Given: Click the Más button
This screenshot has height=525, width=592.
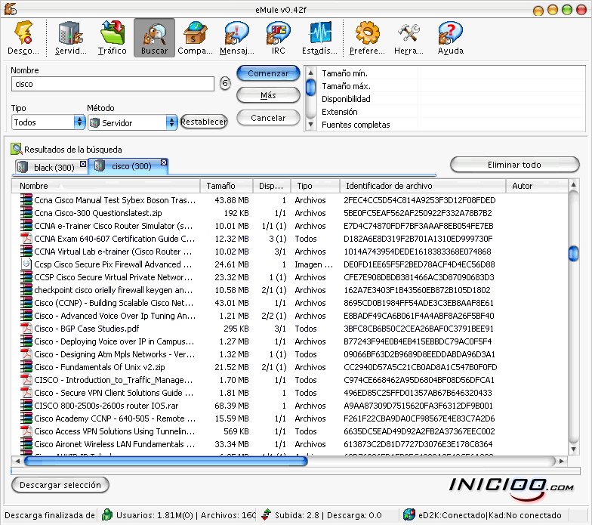Looking at the screenshot, I should pos(268,95).
